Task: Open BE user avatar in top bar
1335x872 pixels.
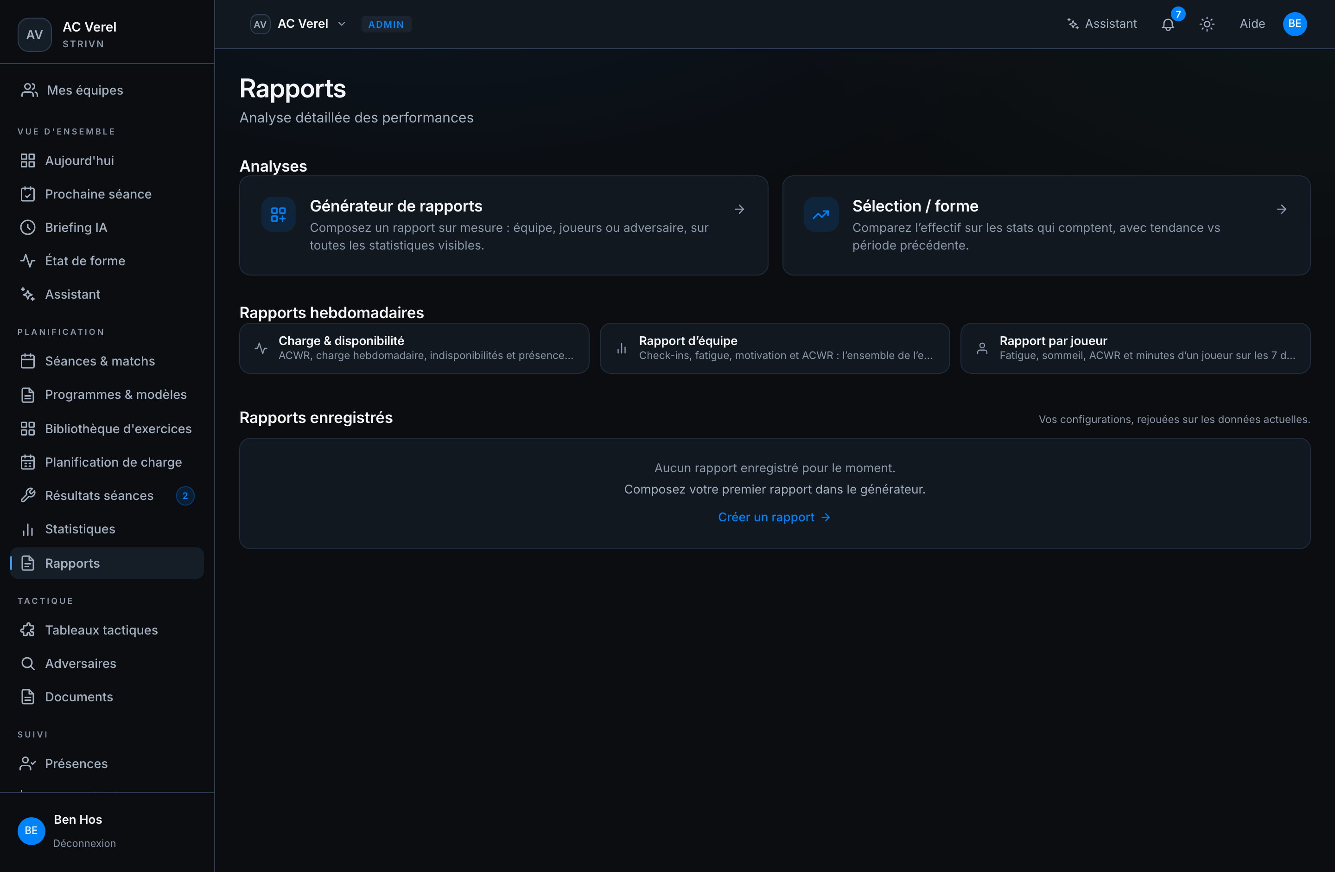Action: [x=1295, y=24]
